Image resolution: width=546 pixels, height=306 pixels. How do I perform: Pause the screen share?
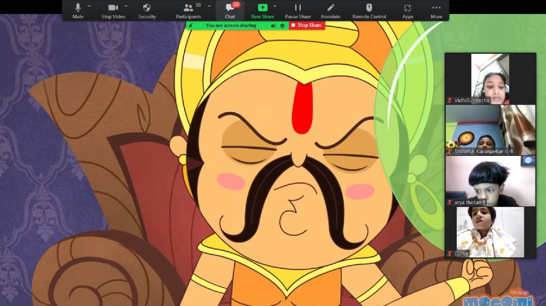pyautogui.click(x=298, y=11)
